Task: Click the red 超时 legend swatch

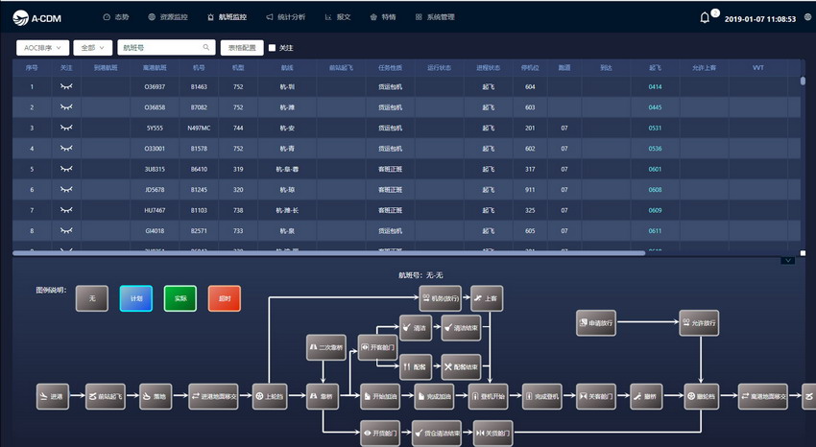Action: coord(224,298)
